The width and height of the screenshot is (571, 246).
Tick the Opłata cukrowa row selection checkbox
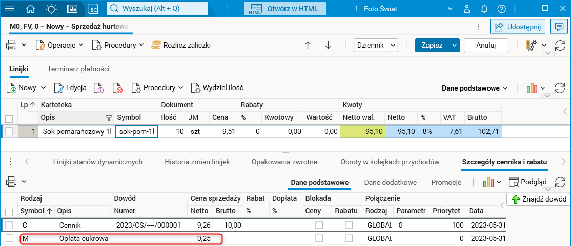coord(9,239)
